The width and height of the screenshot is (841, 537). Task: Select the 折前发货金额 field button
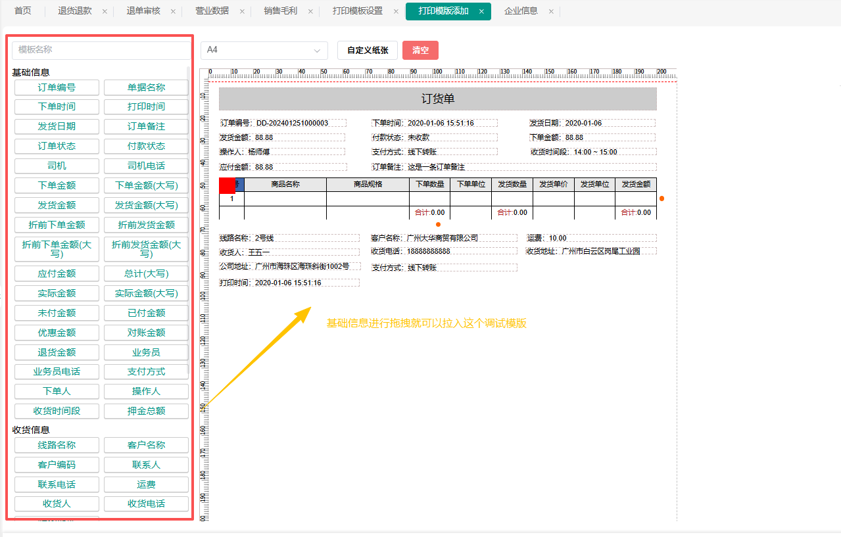tap(146, 225)
